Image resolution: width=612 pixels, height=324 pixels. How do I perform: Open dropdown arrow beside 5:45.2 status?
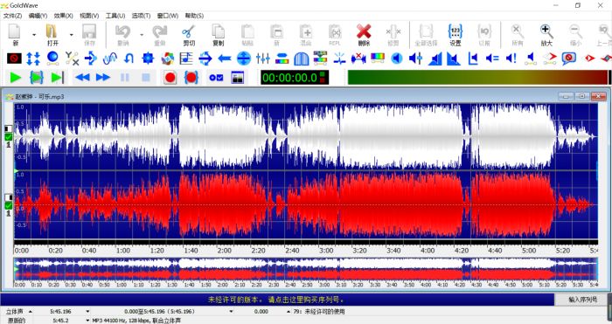click(87, 321)
